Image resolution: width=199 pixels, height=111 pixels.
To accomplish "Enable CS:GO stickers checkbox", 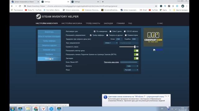I will tap(125, 31).
